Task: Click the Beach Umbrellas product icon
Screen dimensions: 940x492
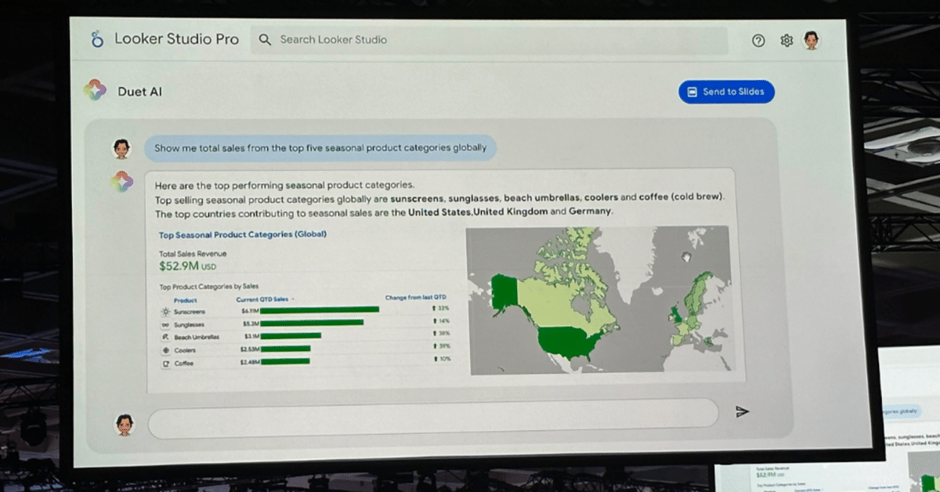Action: (165, 337)
